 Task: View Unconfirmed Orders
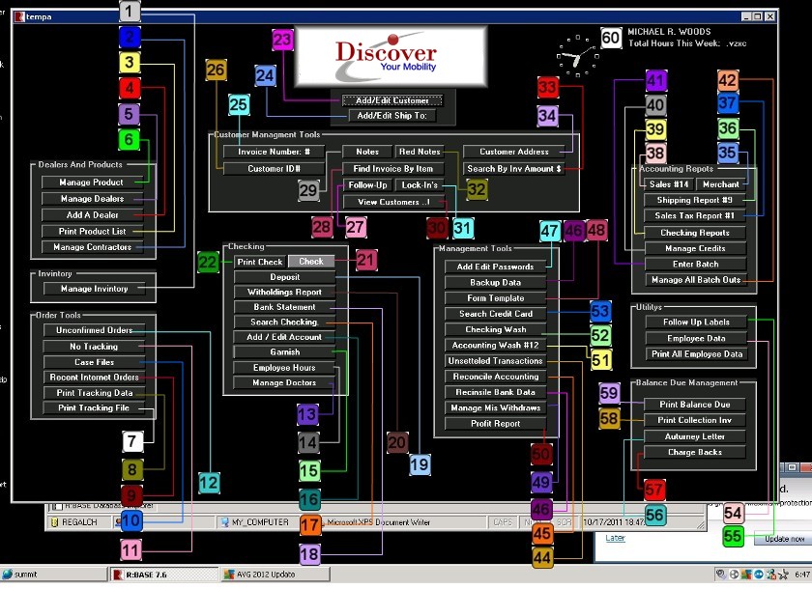coord(95,330)
